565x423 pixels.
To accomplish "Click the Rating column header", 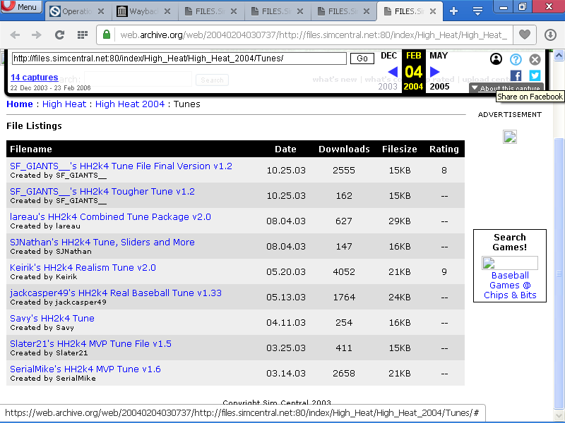I will (x=444, y=149).
